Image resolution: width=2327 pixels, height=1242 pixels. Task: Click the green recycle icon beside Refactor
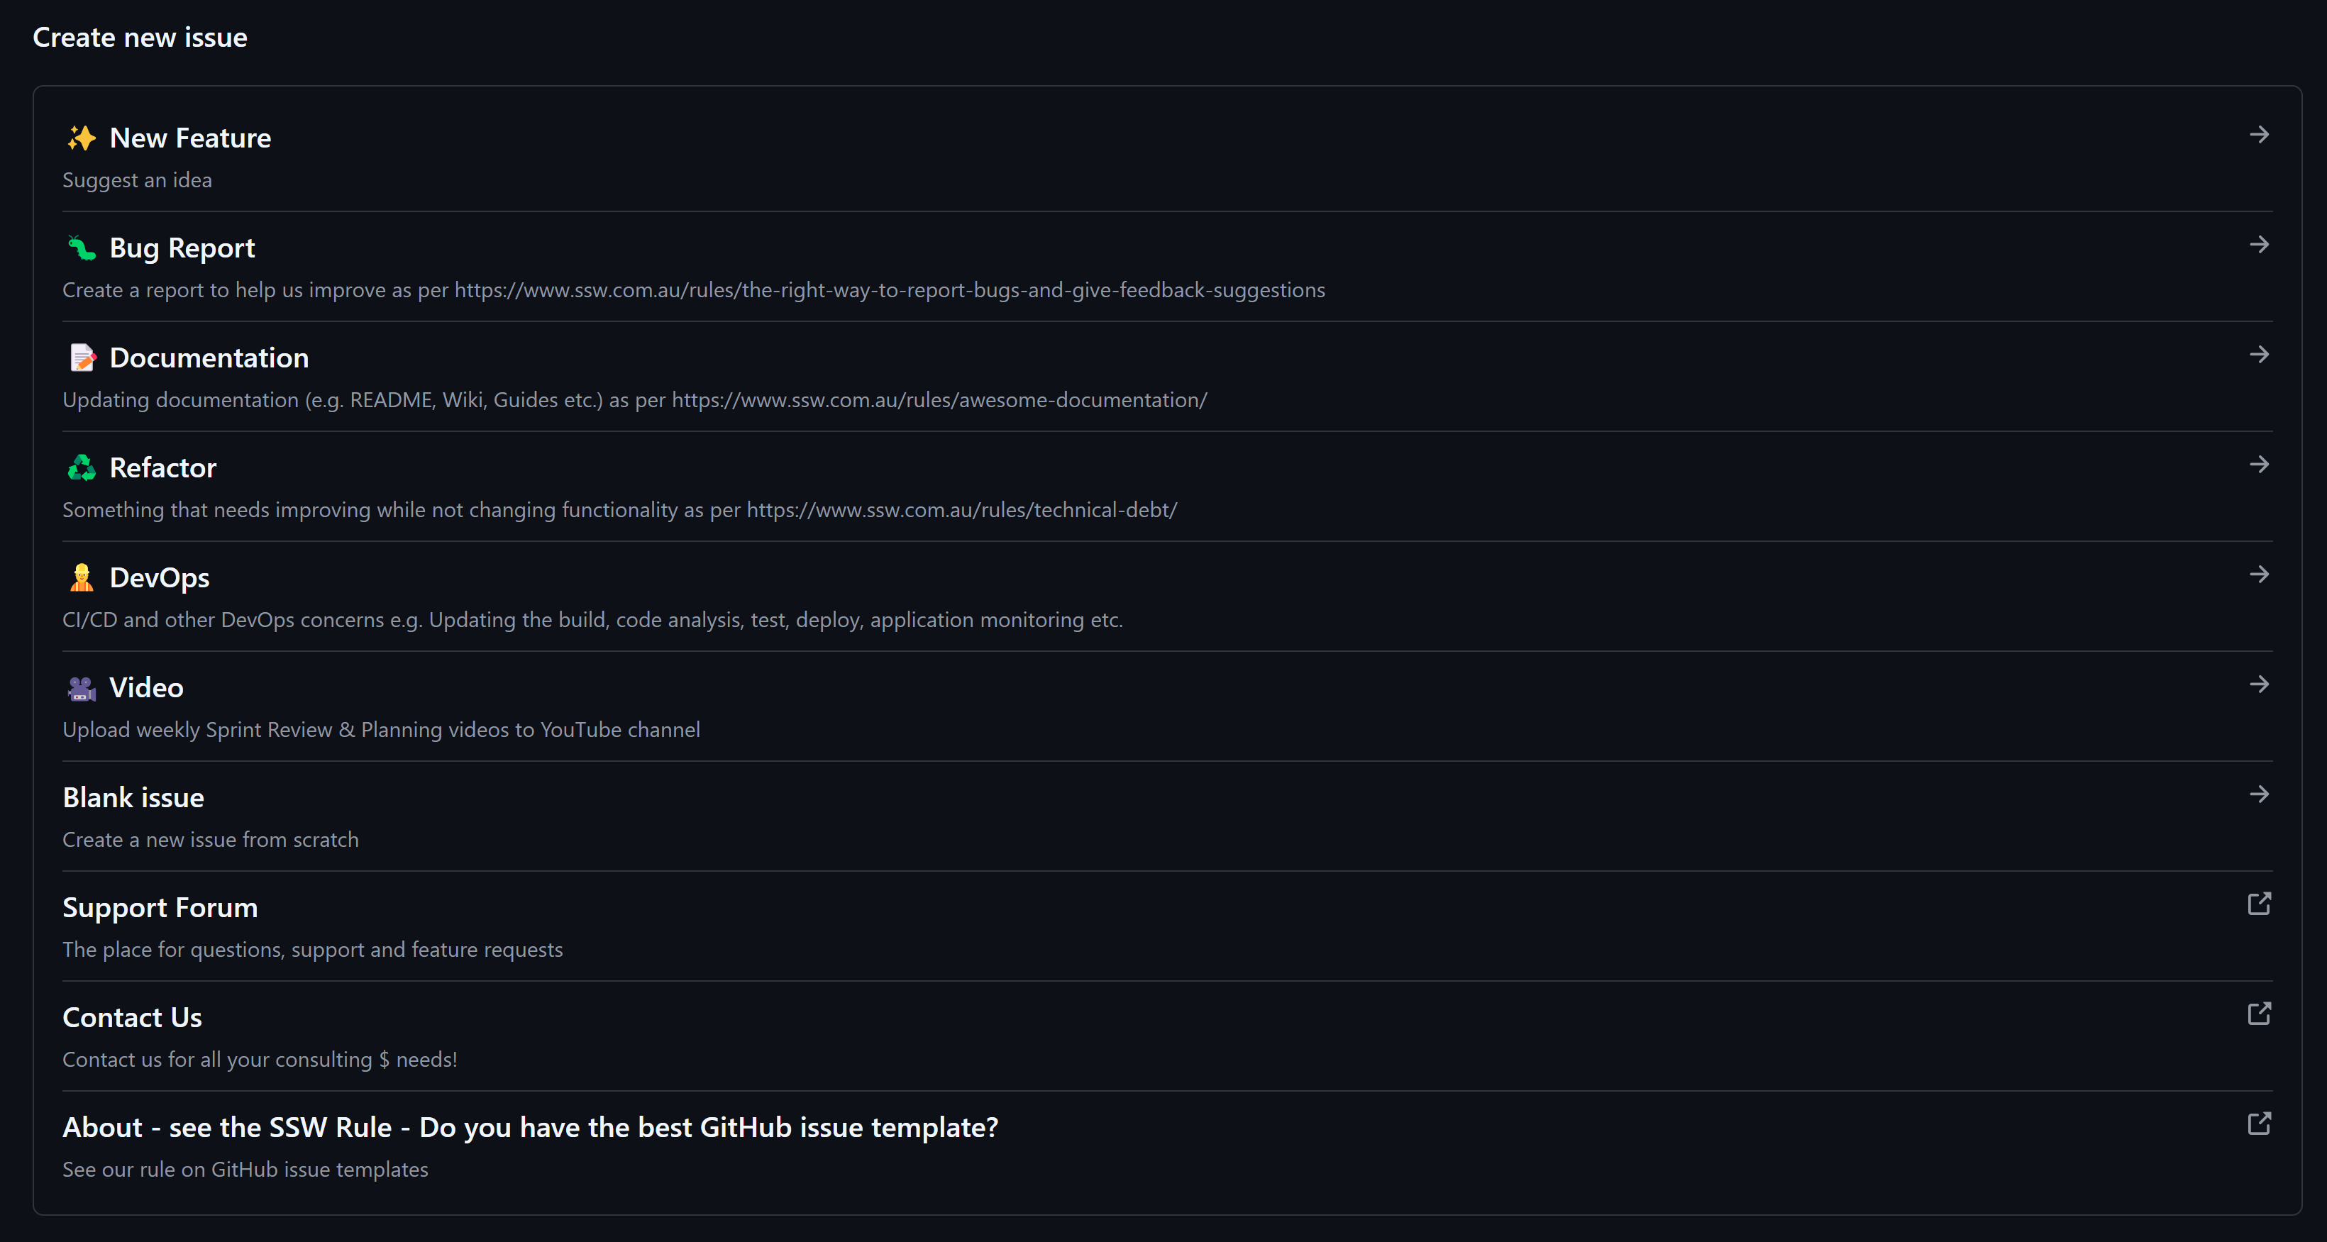pos(82,468)
